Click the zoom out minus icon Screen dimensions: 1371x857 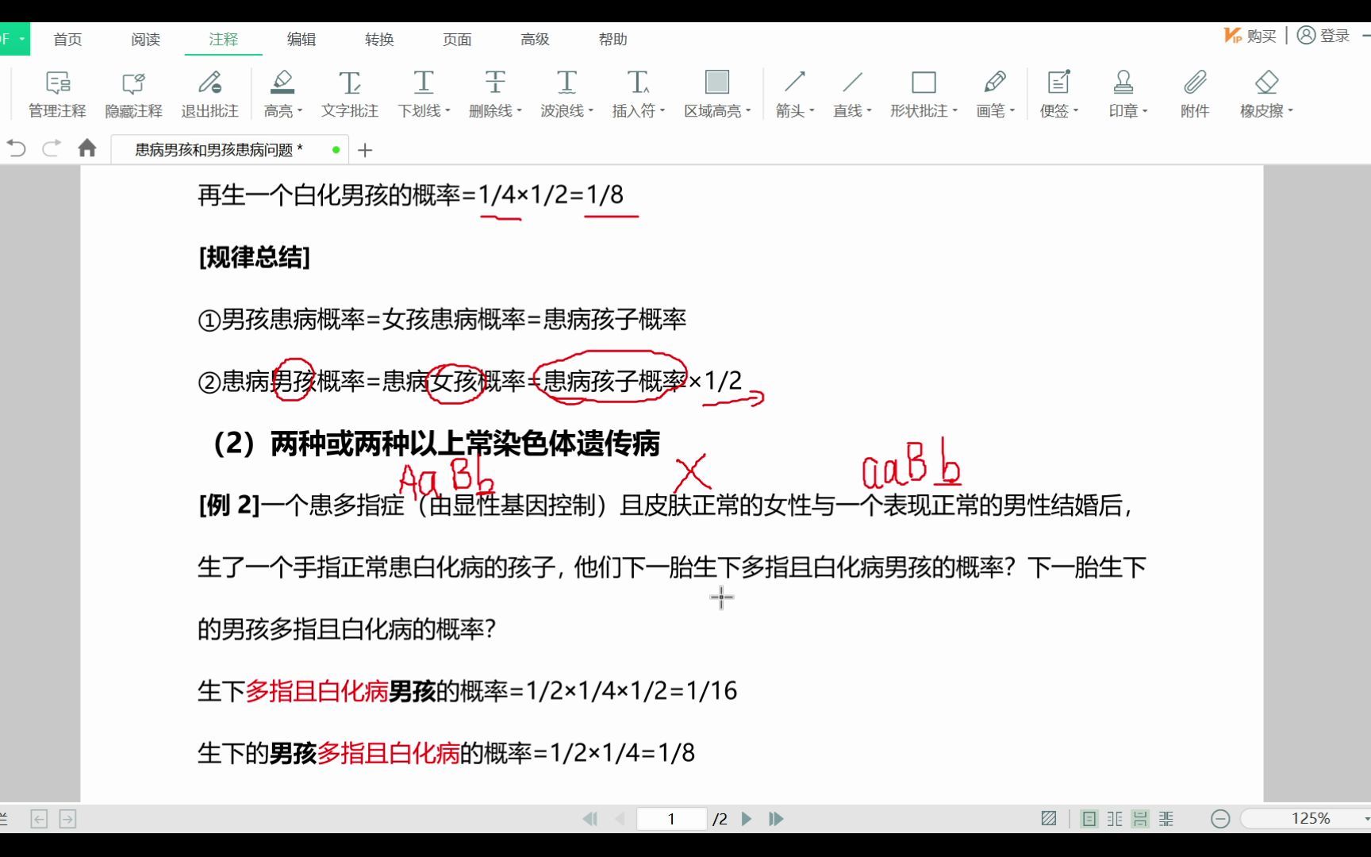coord(1220,819)
